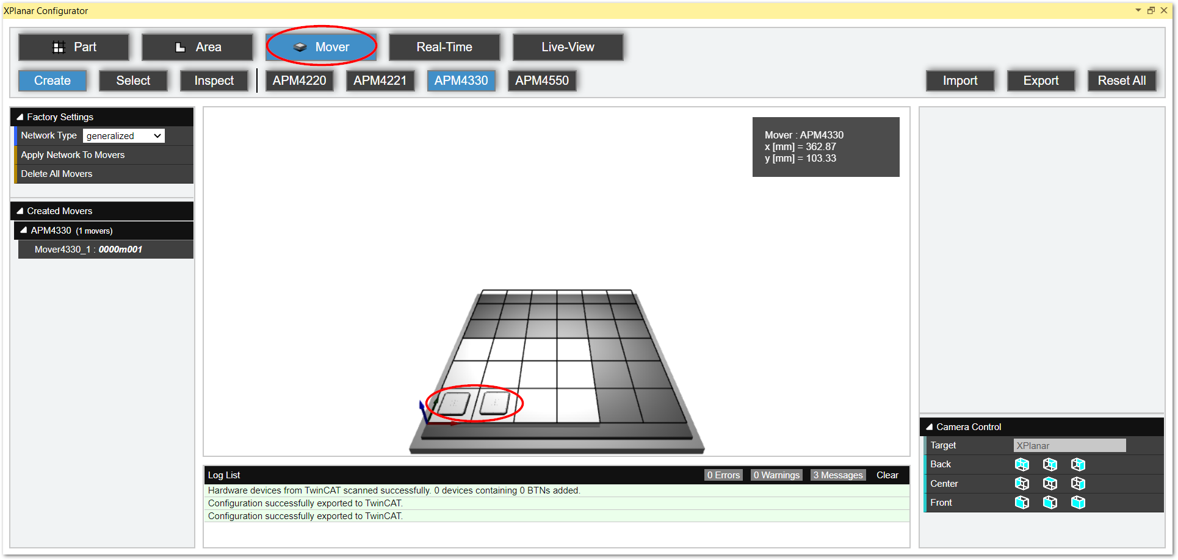Click the Center label in Camera Control

944,484
